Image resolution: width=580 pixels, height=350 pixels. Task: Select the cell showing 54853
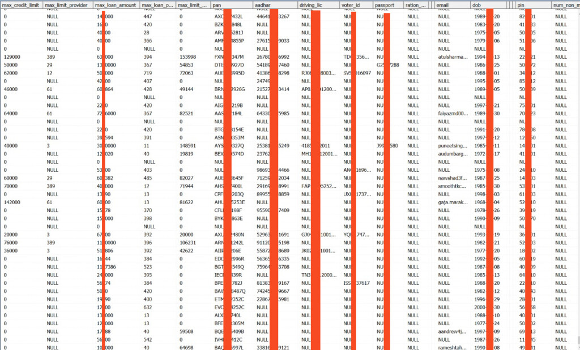tap(186, 65)
